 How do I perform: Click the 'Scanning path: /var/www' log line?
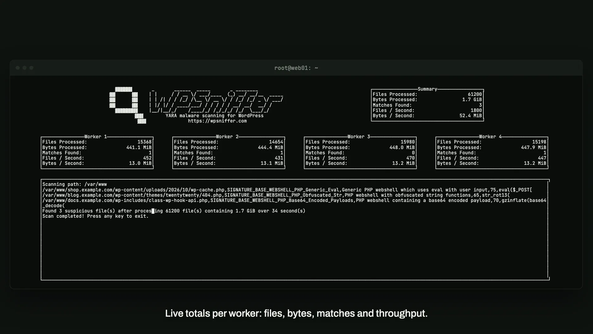click(74, 184)
